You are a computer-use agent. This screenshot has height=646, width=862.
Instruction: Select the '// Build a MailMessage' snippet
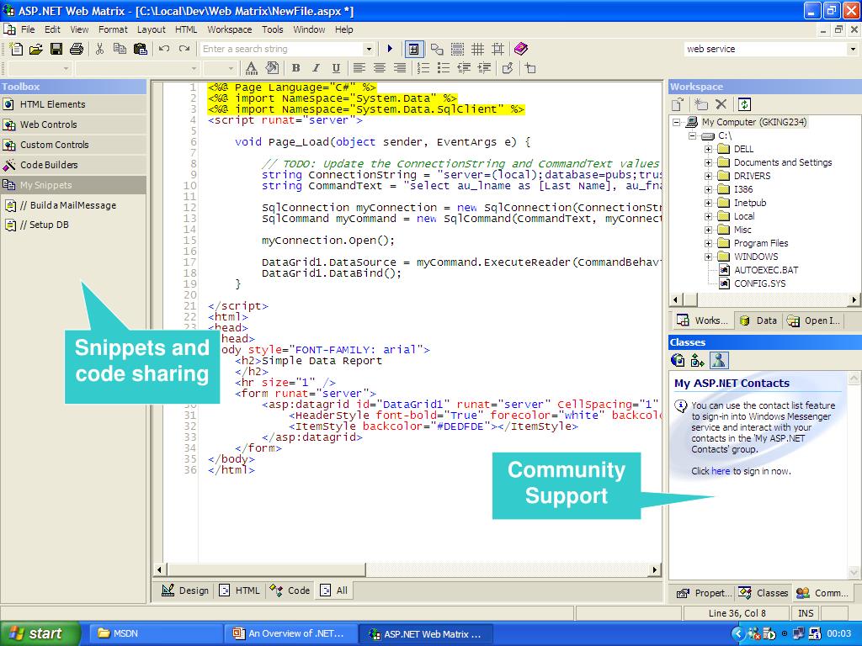[x=67, y=205]
